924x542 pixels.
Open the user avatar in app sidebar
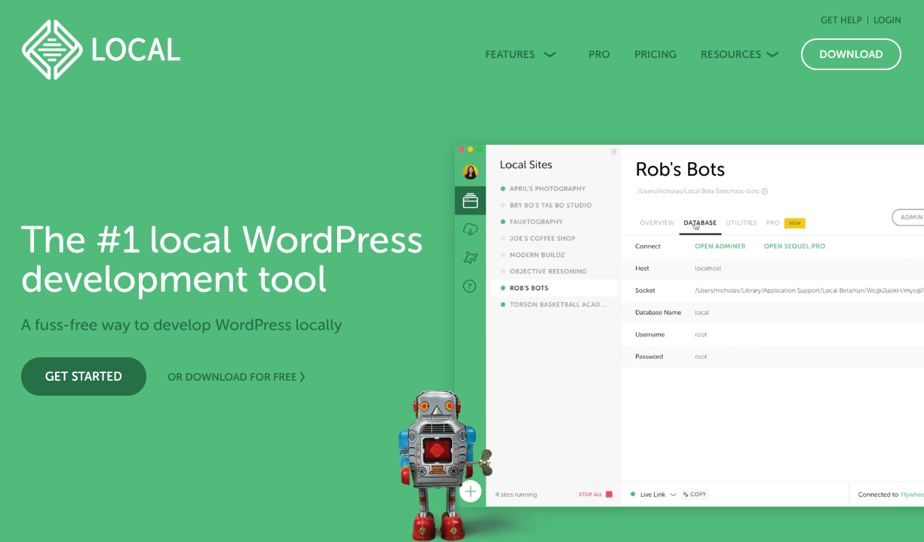point(470,172)
